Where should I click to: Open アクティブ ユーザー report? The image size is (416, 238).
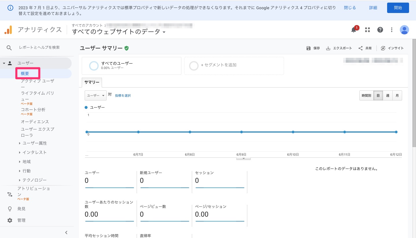37,84
